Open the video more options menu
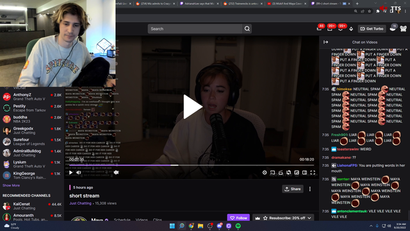410x231 pixels. 310,189
